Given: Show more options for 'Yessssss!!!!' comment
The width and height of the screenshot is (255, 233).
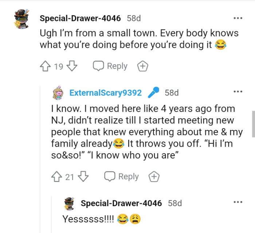Looking at the screenshot, I should [x=238, y=202].
